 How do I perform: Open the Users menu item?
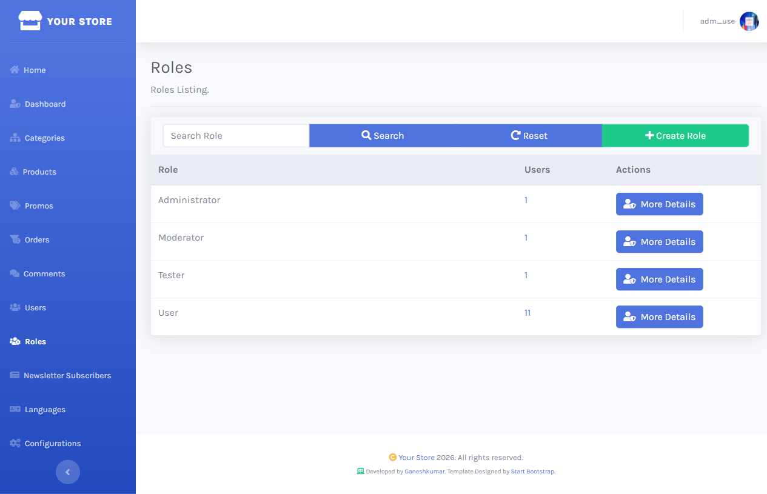pos(68,307)
